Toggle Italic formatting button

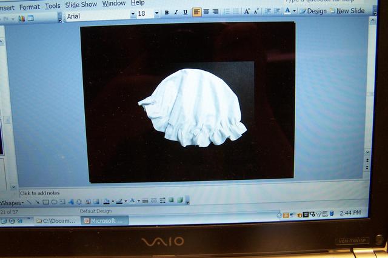click(176, 12)
